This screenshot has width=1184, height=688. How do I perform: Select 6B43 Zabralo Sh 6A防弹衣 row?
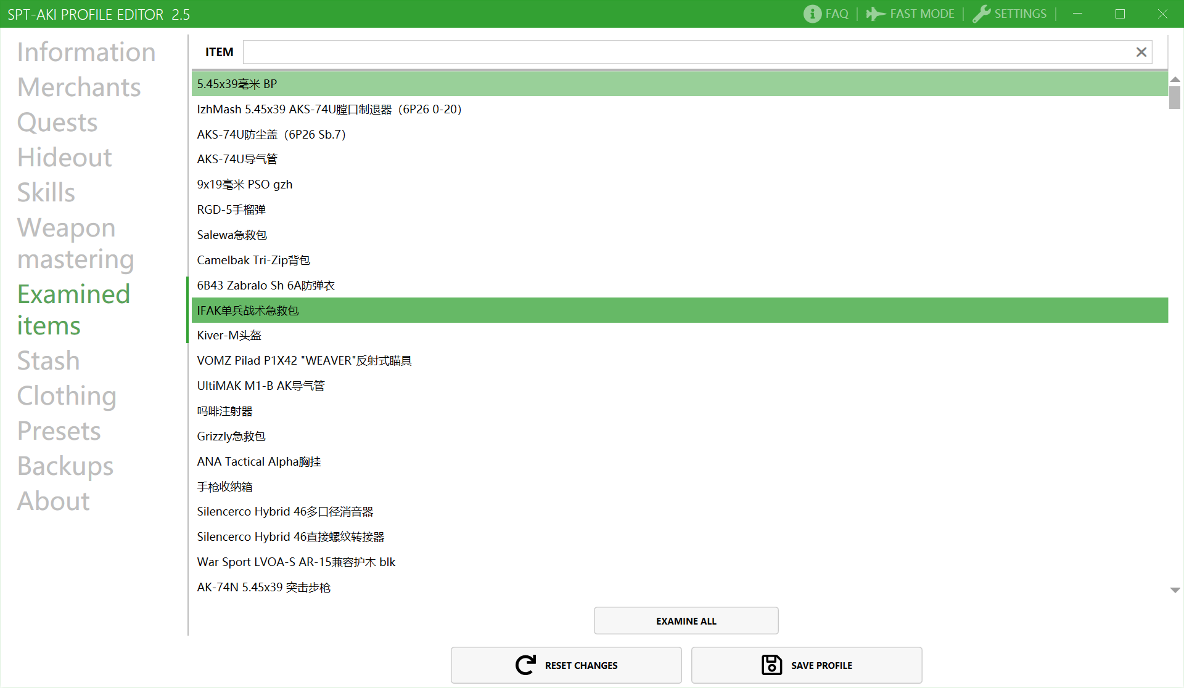(680, 285)
